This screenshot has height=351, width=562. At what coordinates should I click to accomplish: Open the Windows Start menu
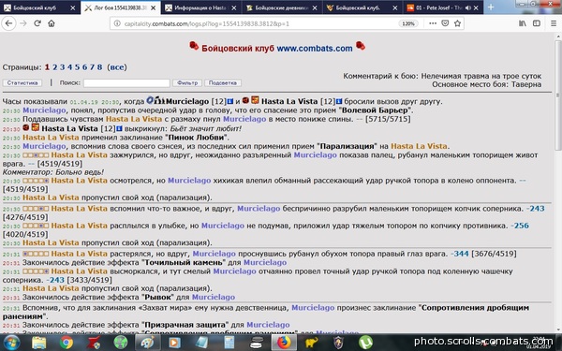pyautogui.click(x=12, y=342)
